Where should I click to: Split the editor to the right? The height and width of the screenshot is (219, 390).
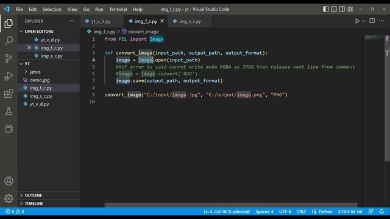(x=372, y=21)
